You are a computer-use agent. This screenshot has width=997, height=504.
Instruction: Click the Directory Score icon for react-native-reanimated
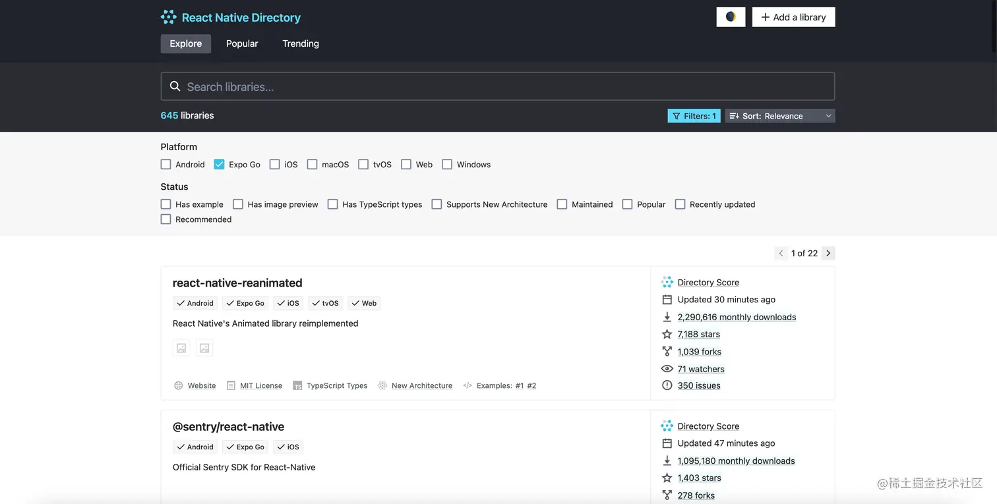click(x=667, y=282)
